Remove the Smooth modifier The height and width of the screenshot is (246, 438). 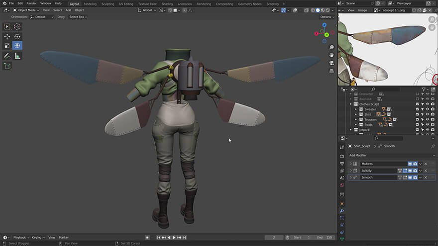tap(426, 177)
